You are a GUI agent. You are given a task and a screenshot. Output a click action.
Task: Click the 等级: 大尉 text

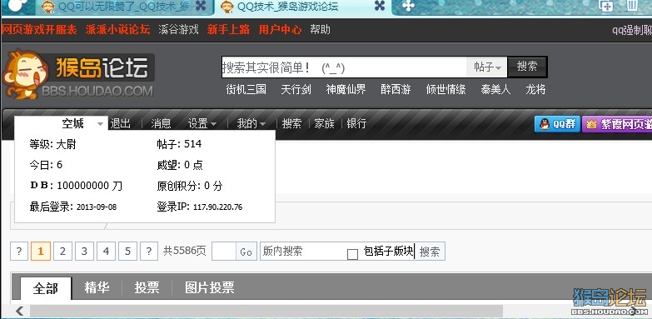(52, 144)
